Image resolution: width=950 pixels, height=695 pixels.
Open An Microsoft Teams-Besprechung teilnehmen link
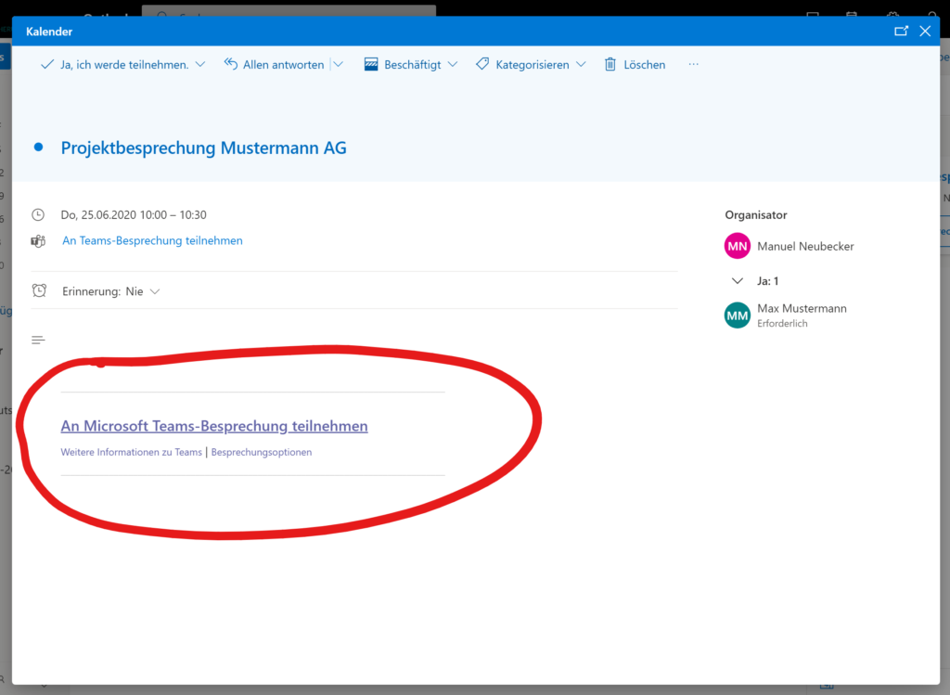point(214,426)
